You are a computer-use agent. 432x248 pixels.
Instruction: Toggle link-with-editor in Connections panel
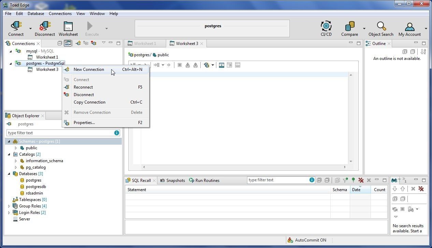click(68, 43)
